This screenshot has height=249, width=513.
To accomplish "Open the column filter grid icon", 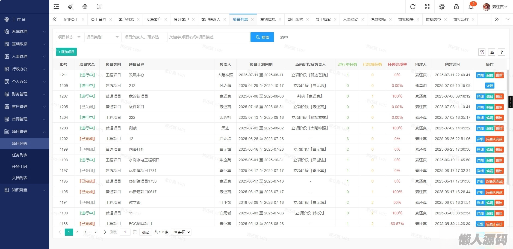I will tap(482, 52).
